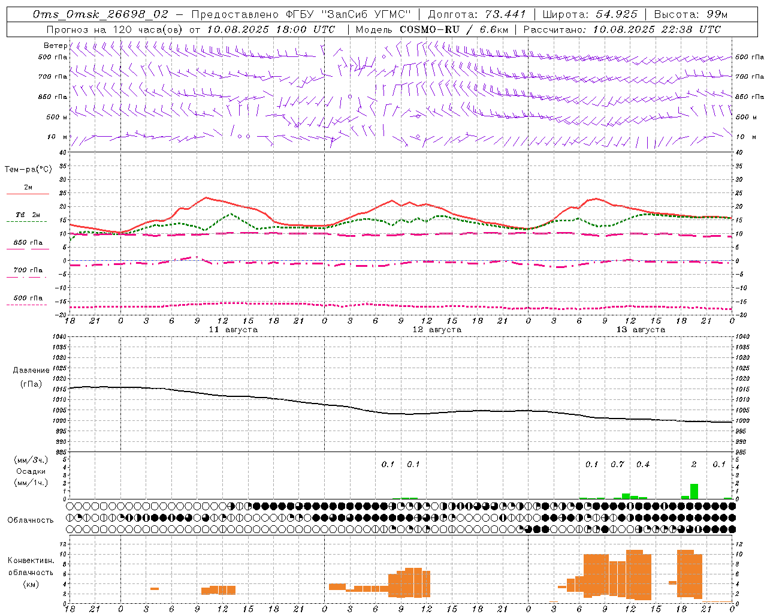Screen dimensions: 767x614
Task: Click the '12 августа' date label
Action: (x=437, y=329)
